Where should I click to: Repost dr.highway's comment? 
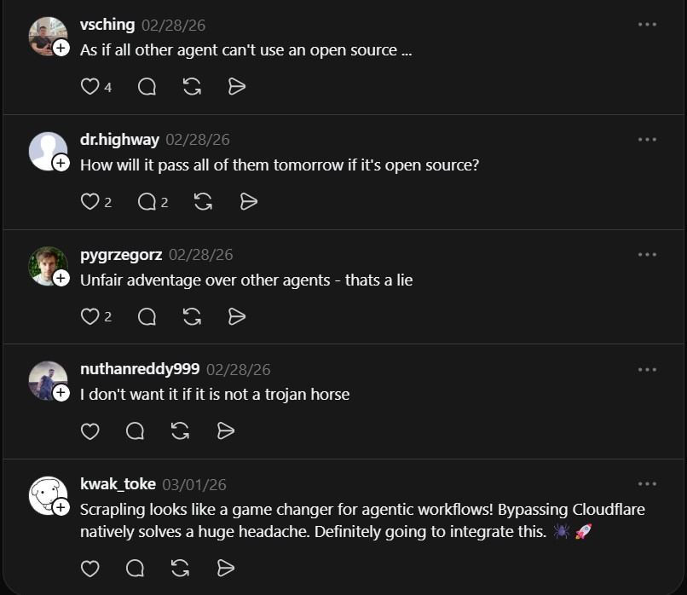[203, 201]
